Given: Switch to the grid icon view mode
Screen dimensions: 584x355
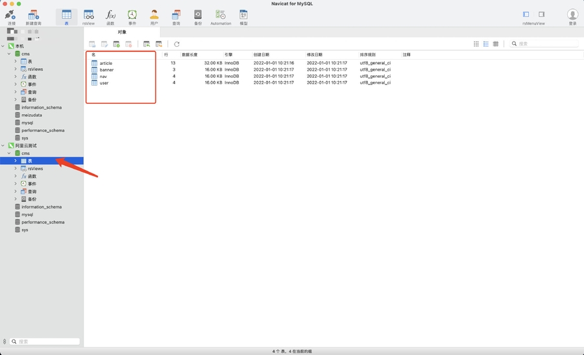Looking at the screenshot, I should click(476, 44).
